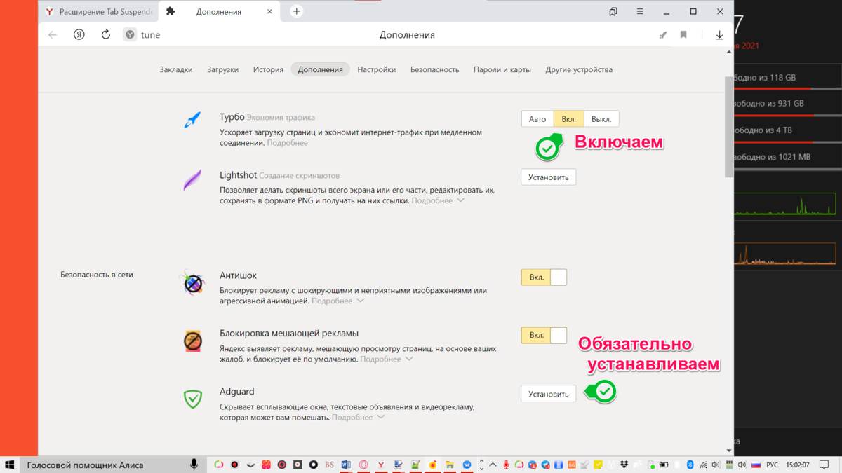Screen dimensions: 842x473
Task: Open Закладки section
Action: tap(176, 69)
